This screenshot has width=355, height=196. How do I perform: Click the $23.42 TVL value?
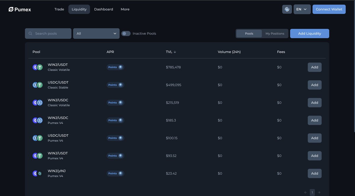[171, 174]
